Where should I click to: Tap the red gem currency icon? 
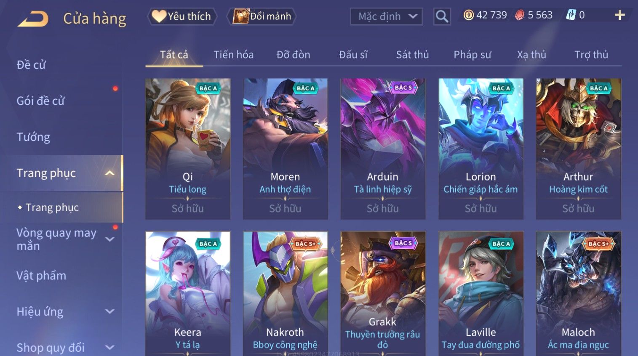[x=520, y=15]
